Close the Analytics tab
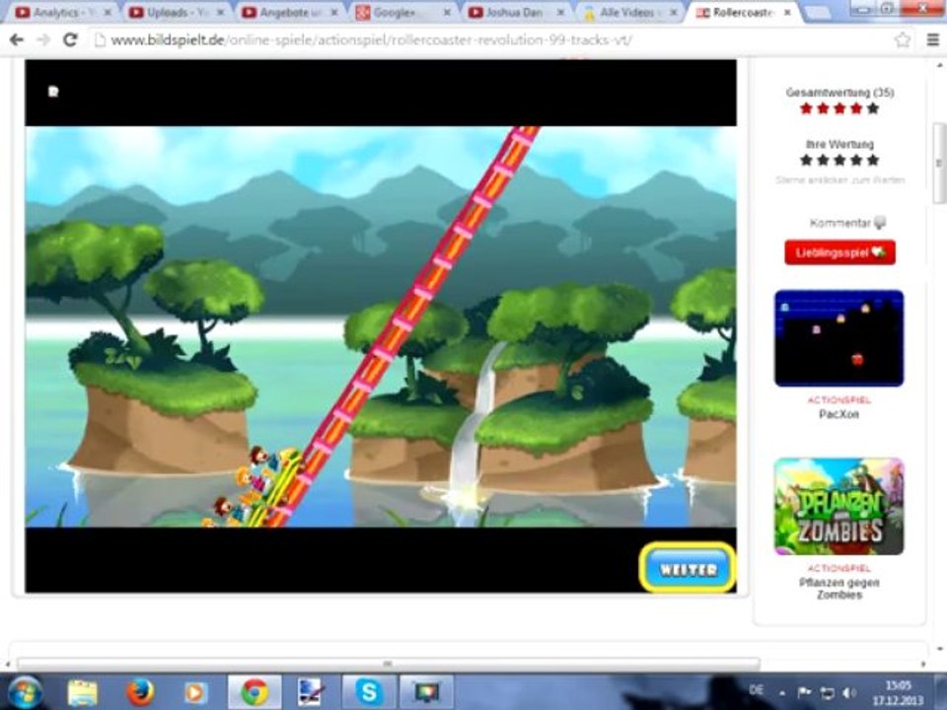This screenshot has width=947, height=710. [x=108, y=12]
